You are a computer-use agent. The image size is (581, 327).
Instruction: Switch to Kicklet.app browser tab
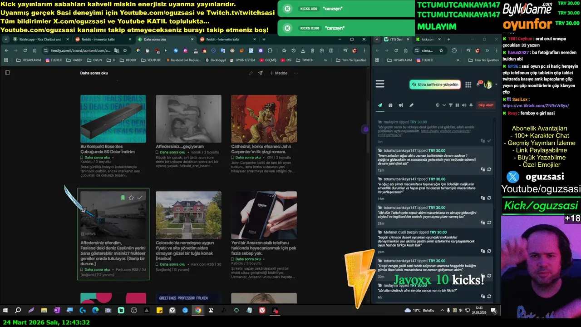click(40, 40)
